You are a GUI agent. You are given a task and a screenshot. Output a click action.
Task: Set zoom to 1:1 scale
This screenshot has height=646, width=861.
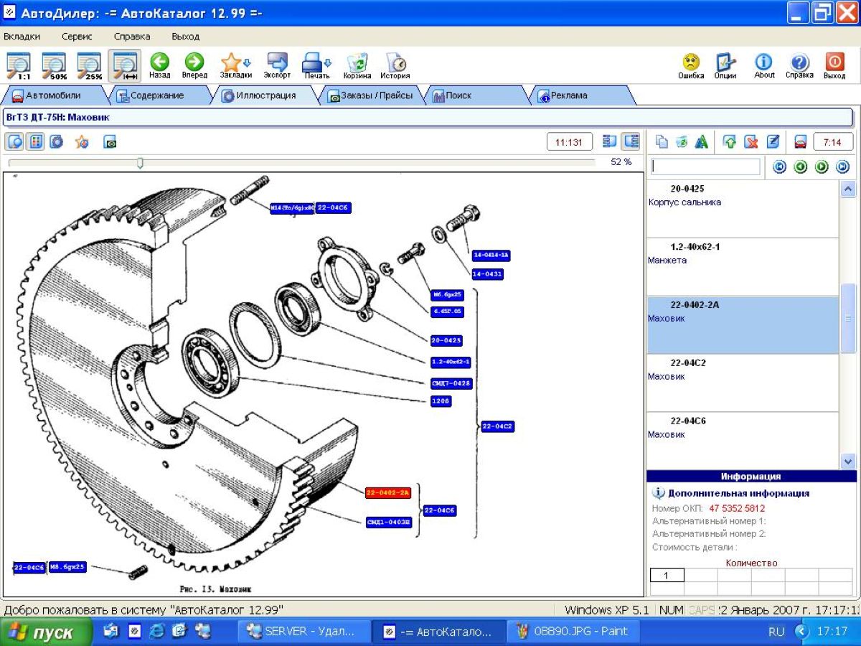[x=19, y=65]
